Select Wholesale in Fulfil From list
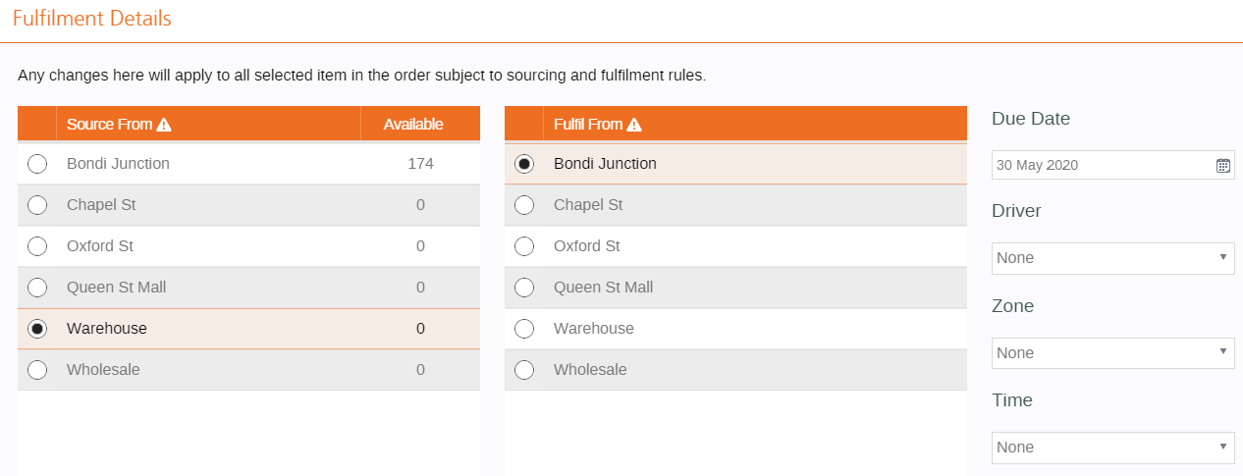1243x476 pixels. pyautogui.click(x=524, y=370)
